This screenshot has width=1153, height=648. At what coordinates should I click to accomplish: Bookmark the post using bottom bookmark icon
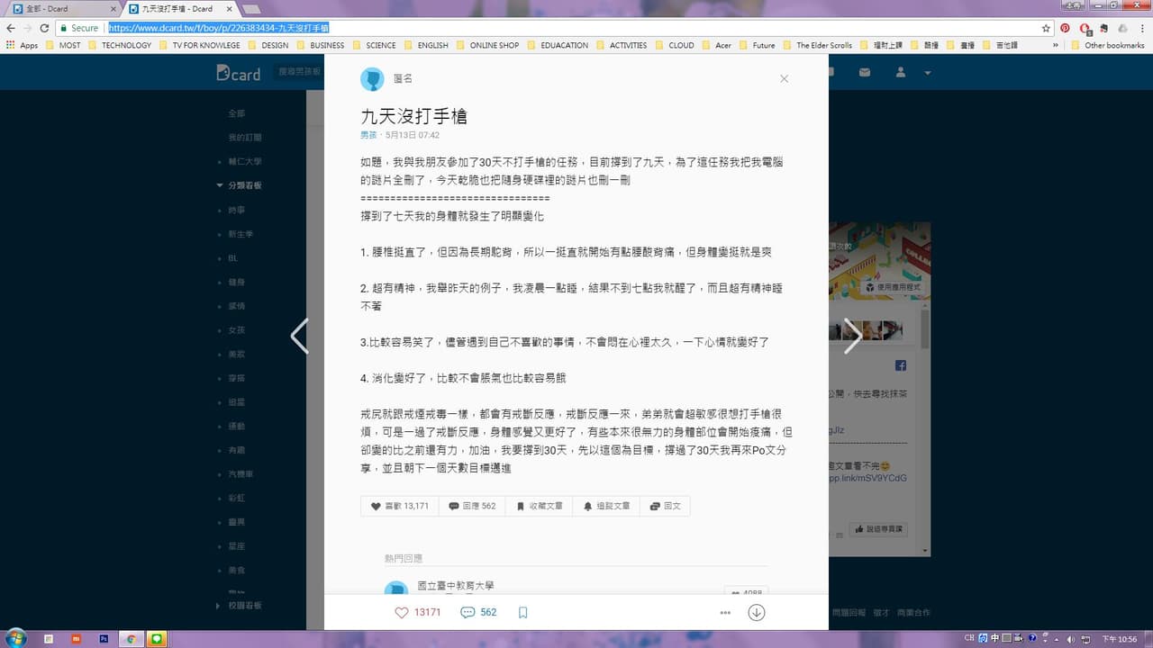tap(522, 612)
